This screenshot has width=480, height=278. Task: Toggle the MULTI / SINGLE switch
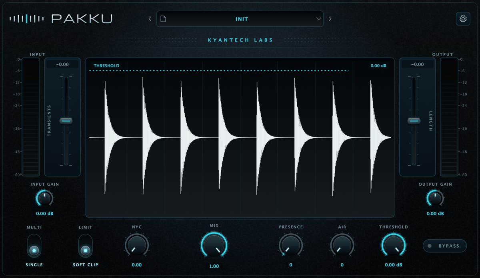click(x=34, y=246)
